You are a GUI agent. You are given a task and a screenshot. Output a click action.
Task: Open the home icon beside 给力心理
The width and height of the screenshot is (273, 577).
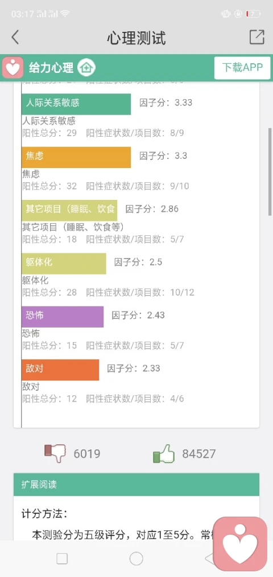tap(86, 68)
